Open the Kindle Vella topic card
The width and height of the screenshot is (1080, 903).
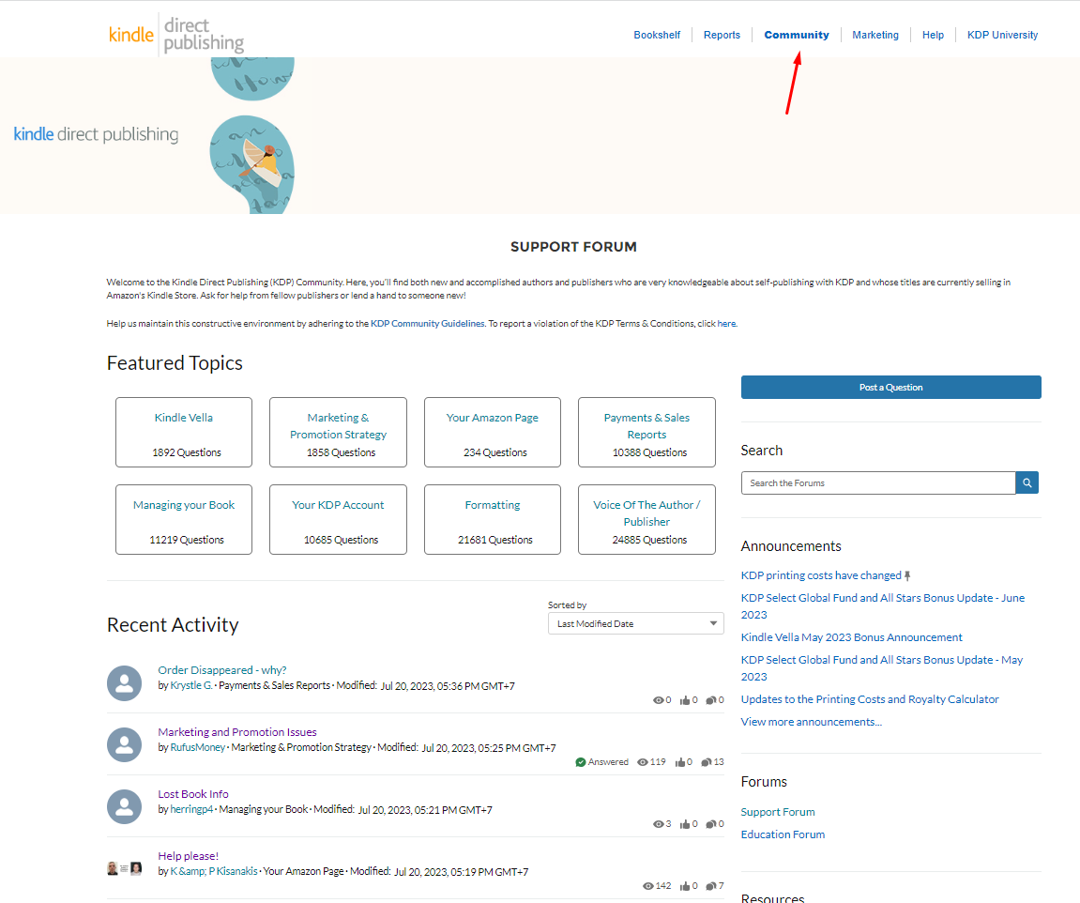184,433
